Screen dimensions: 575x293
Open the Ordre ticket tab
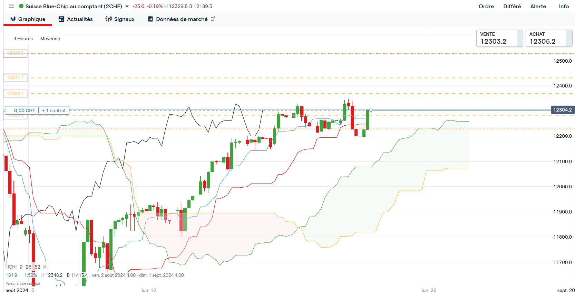tap(486, 7)
